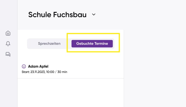Click blank sidebar area below chat icon
The height and width of the screenshot is (107, 186).
pyautogui.click(x=9, y=82)
